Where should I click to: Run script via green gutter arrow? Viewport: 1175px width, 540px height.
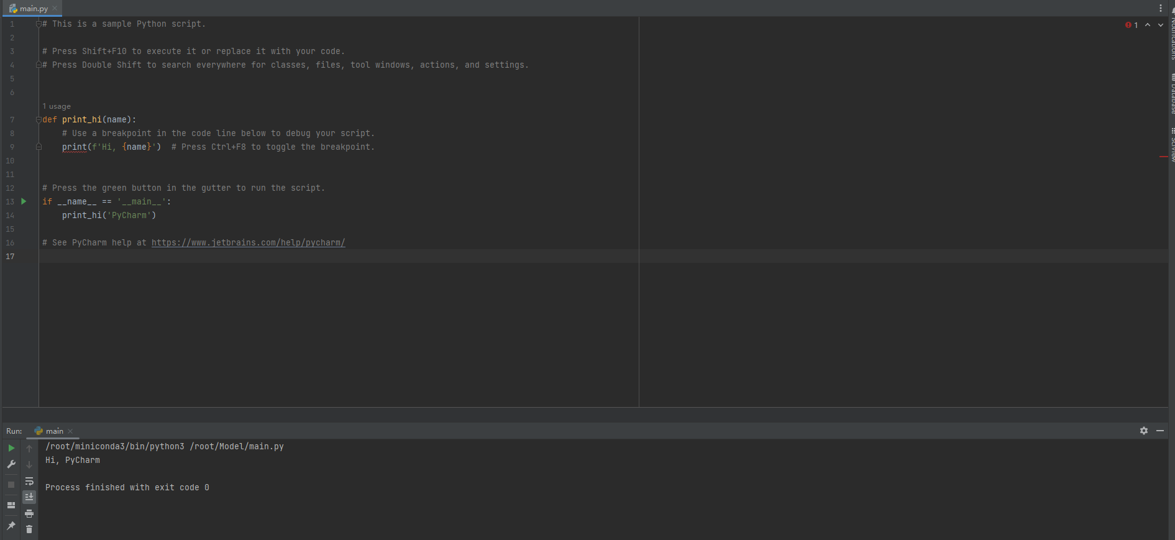(24, 201)
